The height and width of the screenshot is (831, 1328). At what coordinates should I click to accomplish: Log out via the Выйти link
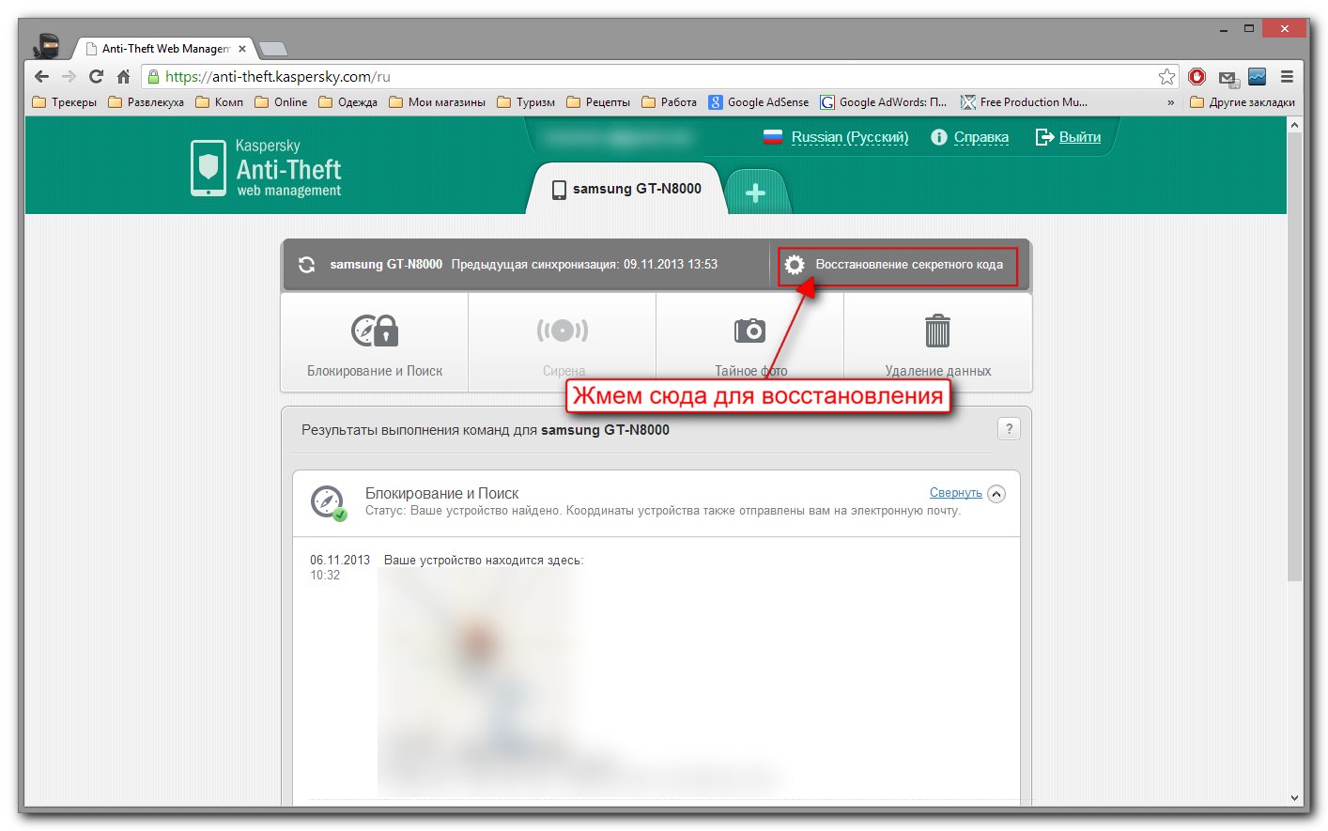coord(1080,137)
